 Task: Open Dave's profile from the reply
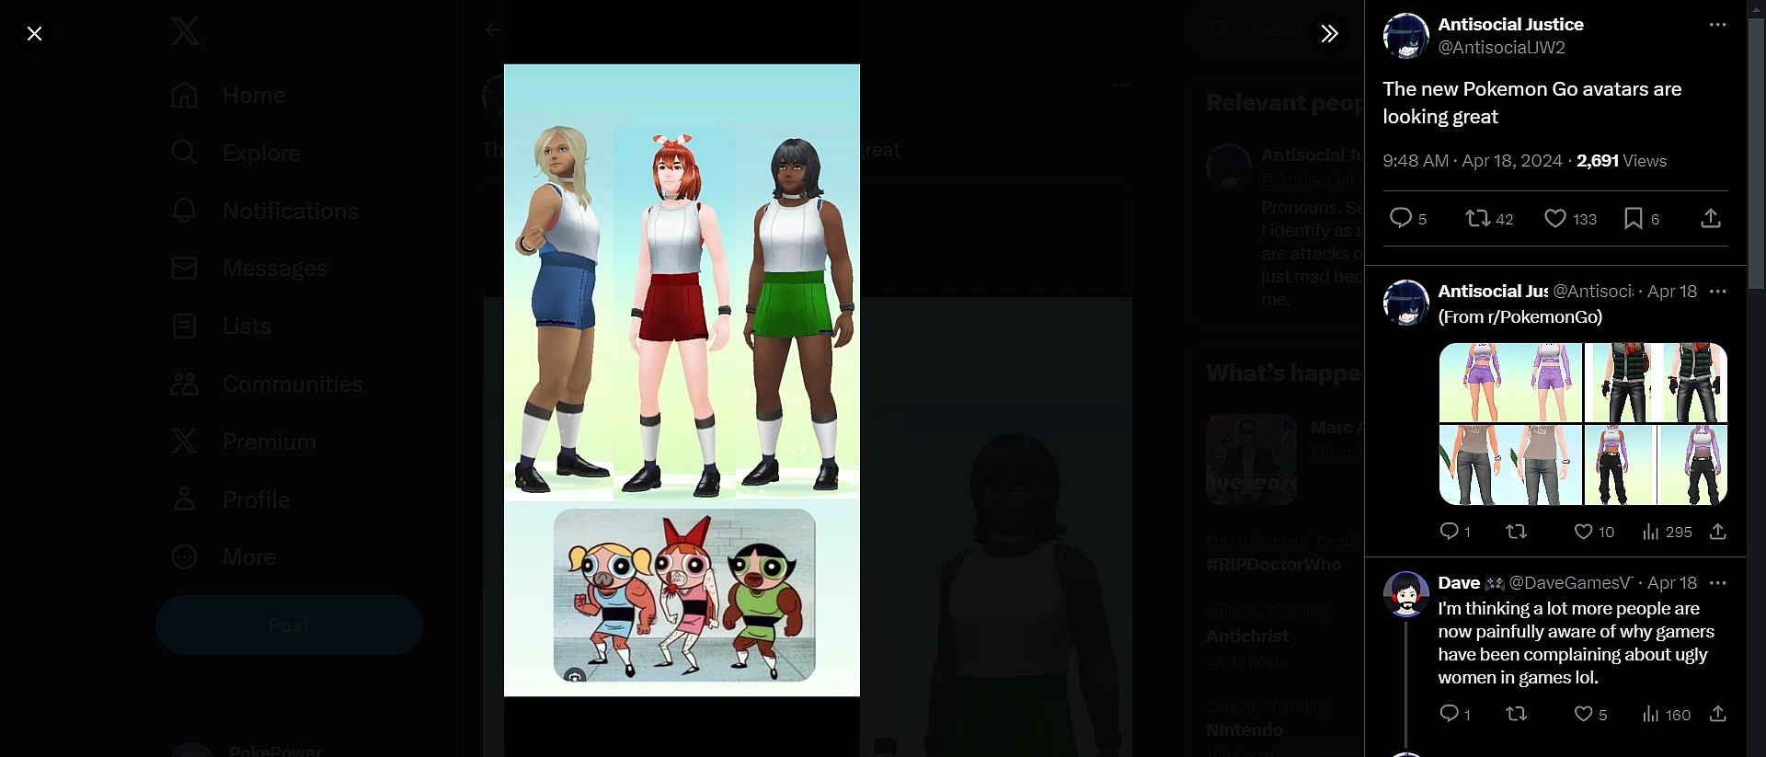coord(1459,583)
